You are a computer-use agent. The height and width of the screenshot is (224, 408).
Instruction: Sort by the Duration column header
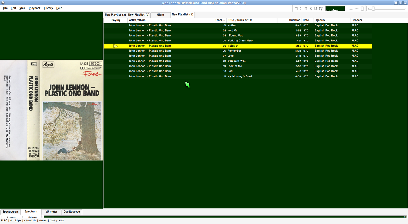click(x=289, y=20)
